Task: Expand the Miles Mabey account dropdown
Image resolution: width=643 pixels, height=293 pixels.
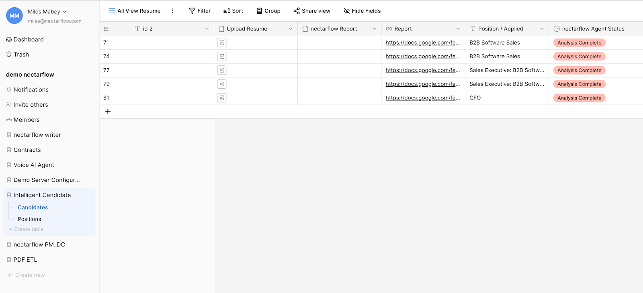Action: (x=65, y=12)
